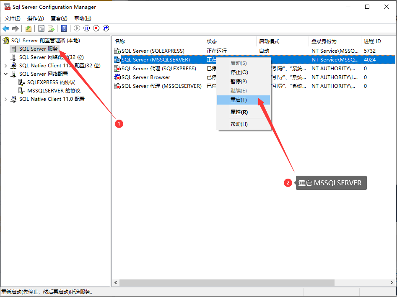Click the stop service toolbar icon
The image size is (397, 297).
(97, 28)
